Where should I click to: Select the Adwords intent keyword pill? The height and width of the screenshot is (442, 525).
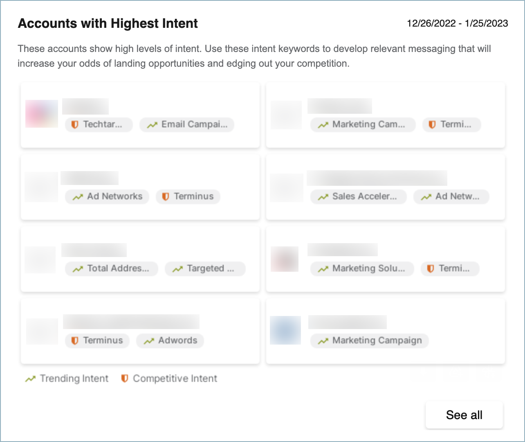pyautogui.click(x=170, y=341)
